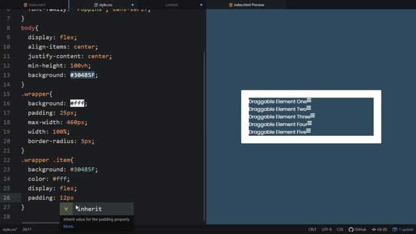Viewport: 416px width, 234px height.
Task: Click the file icon on style.css tab
Action: (96, 5)
